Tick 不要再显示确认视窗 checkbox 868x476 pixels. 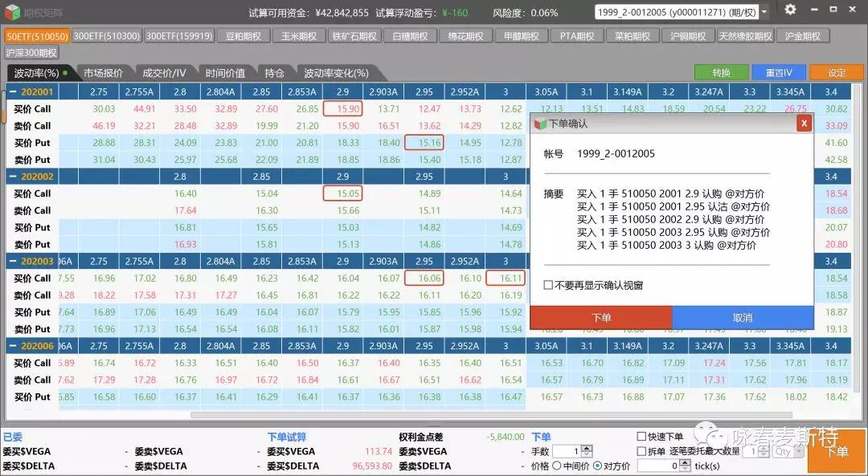click(548, 285)
